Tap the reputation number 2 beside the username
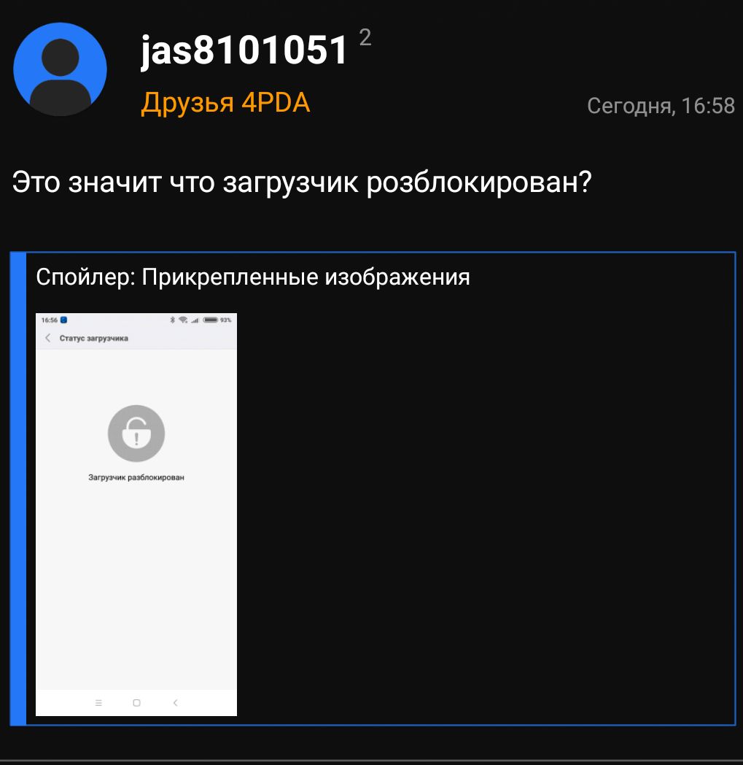Screen dimensions: 743x765 365,37
